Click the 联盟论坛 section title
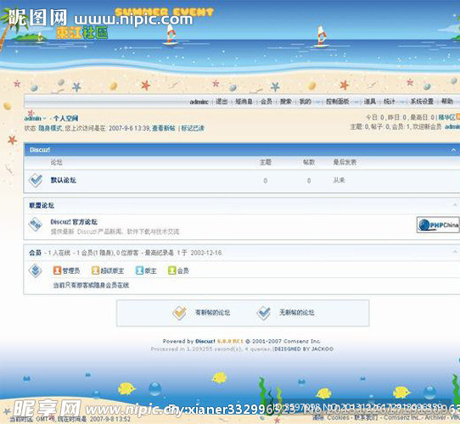Viewport: 460px width, 424px height. 42,205
